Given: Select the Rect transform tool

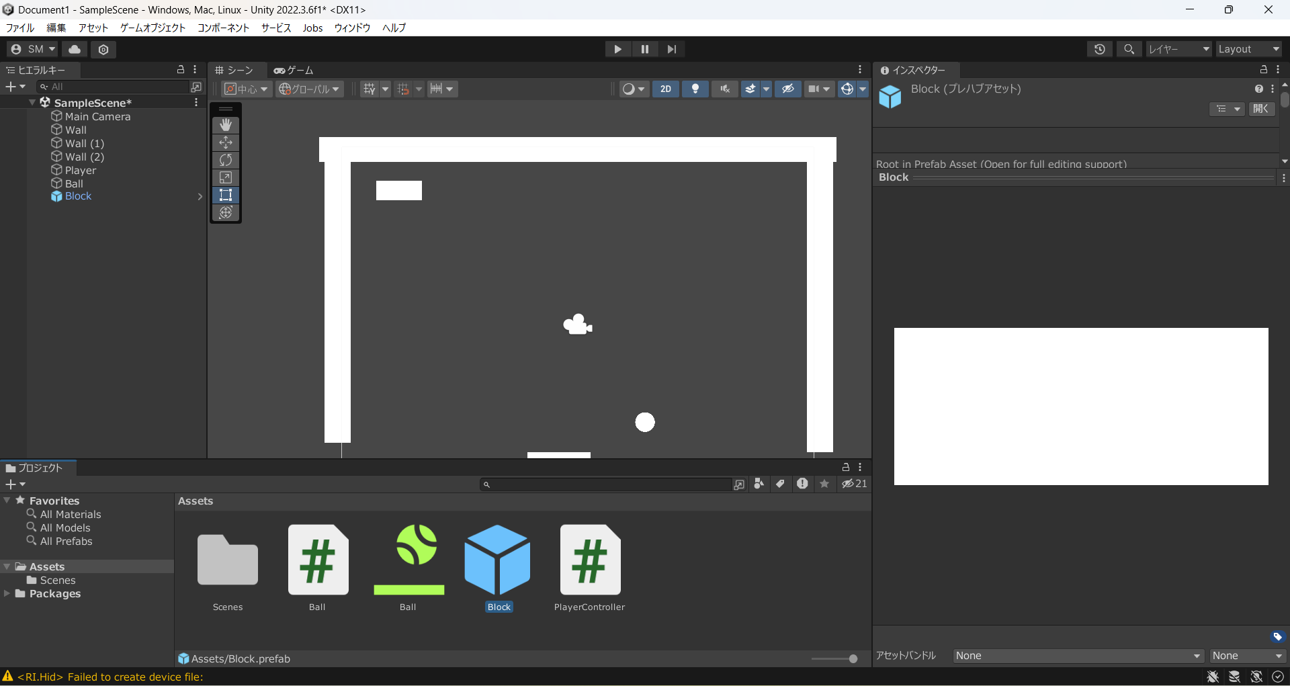Looking at the screenshot, I should tap(226, 195).
